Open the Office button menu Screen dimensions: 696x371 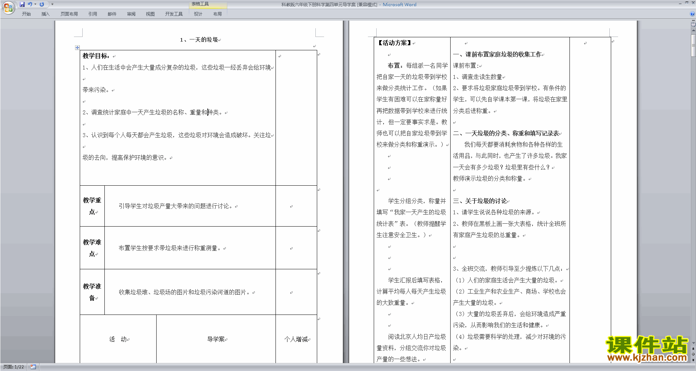click(x=8, y=7)
